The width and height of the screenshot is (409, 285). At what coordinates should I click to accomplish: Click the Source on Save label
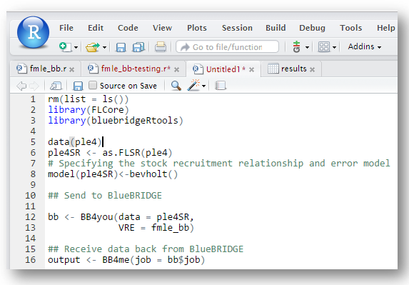pos(128,86)
